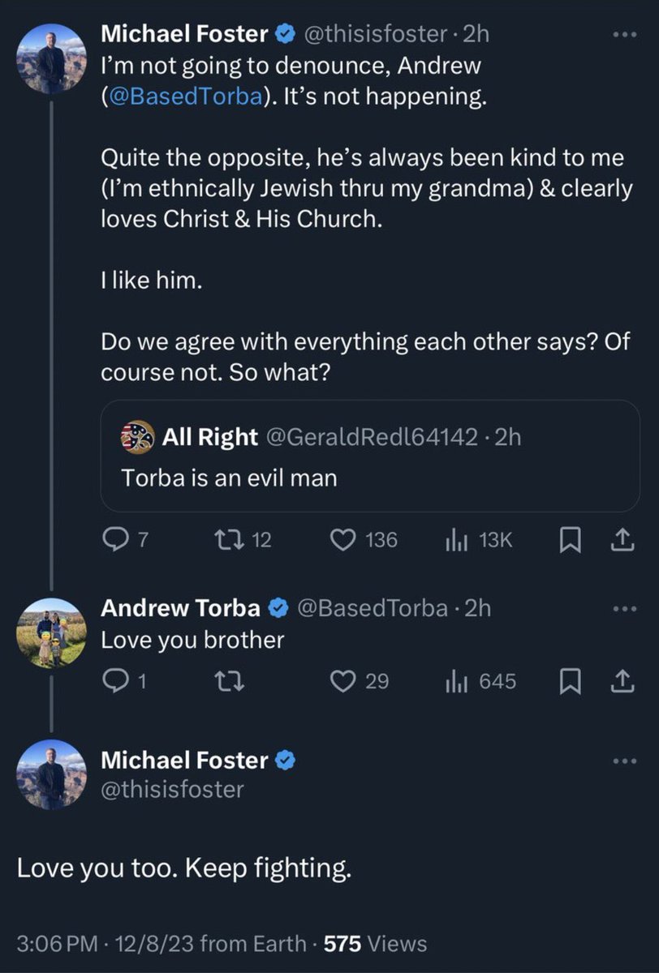Repost Michael Foster's top post

tap(228, 540)
